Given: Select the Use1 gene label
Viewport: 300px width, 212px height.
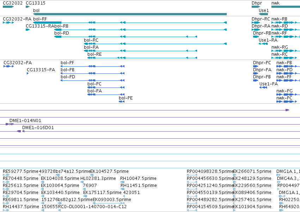Looking at the screenshot, I should coord(264,10).
